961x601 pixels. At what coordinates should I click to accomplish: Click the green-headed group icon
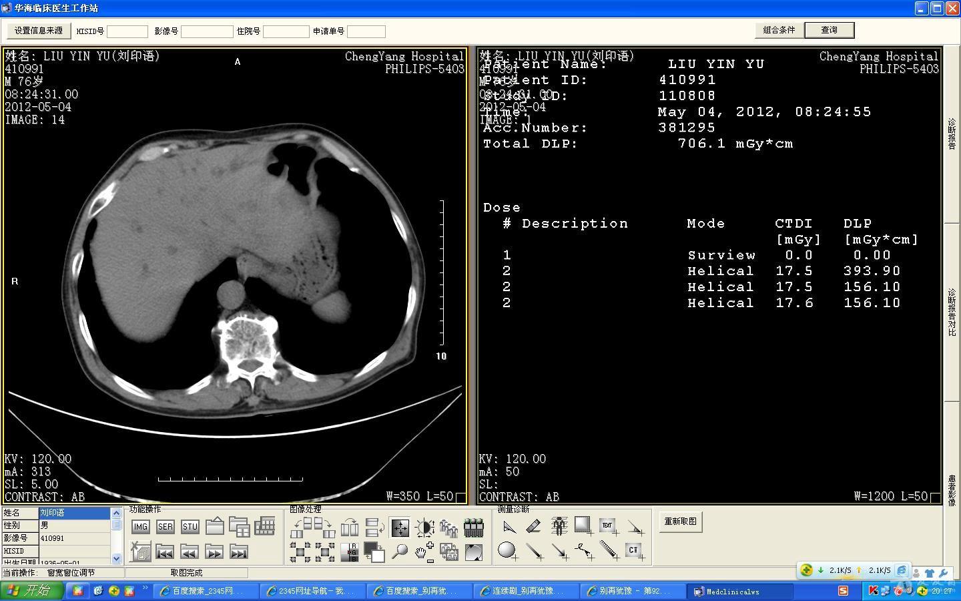pyautogui.click(x=474, y=528)
